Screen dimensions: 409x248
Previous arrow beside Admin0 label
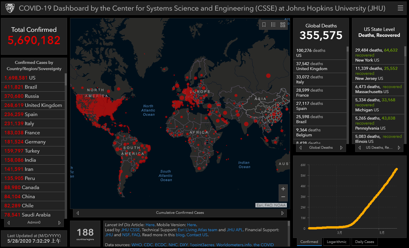coord(9,223)
